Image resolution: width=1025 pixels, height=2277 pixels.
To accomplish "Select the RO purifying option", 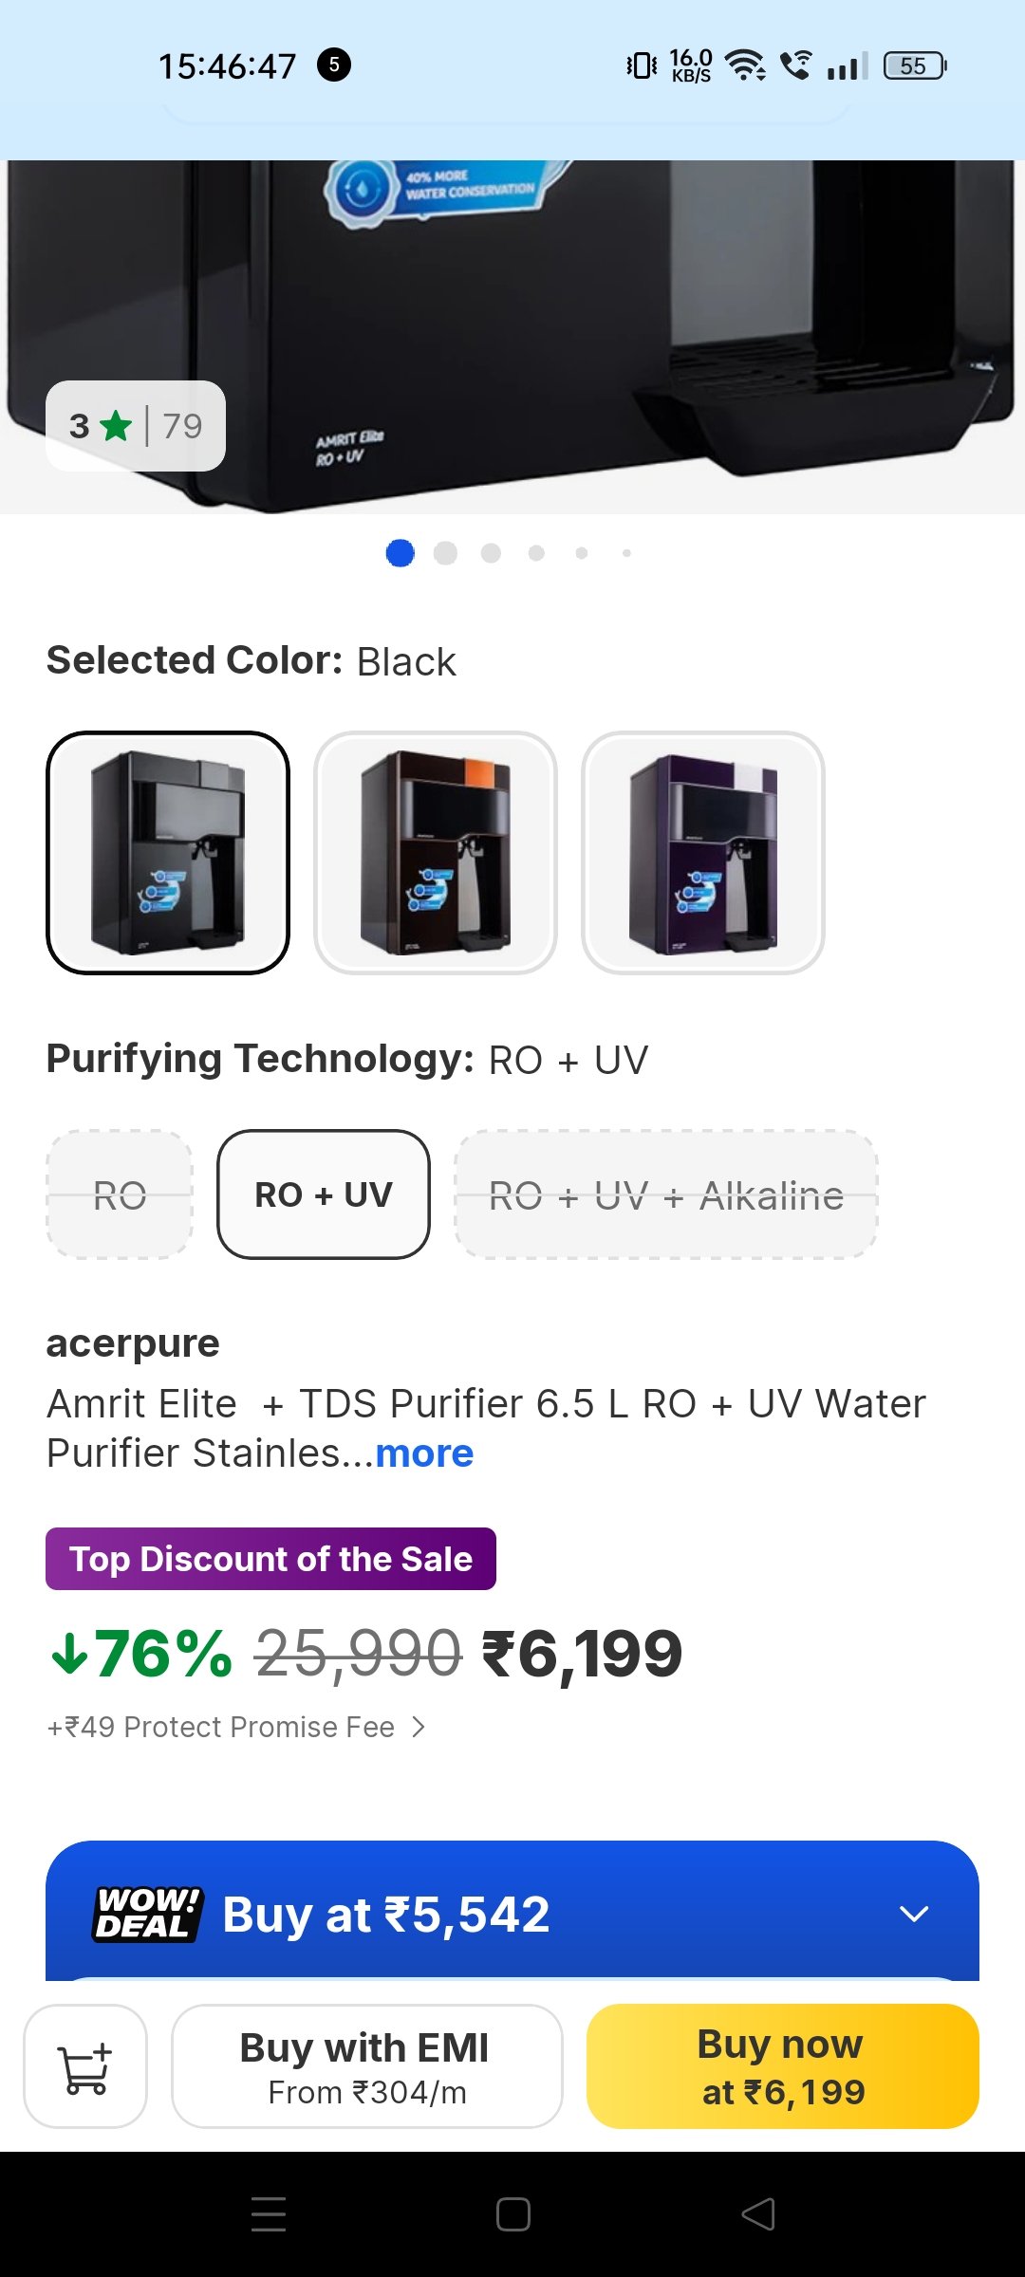I will point(120,1194).
